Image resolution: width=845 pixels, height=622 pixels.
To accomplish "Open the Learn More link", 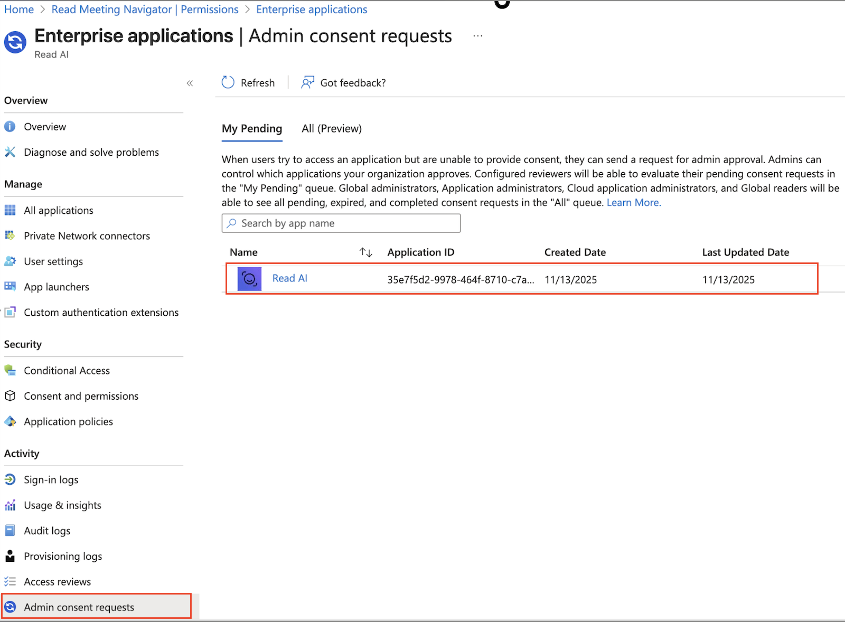I will [x=634, y=202].
